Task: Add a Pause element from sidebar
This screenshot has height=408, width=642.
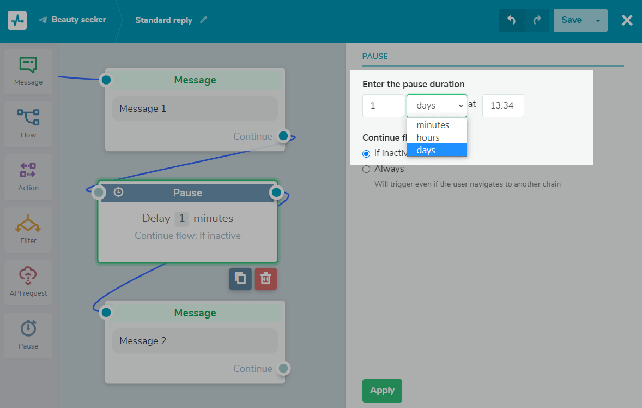Action: [28, 335]
